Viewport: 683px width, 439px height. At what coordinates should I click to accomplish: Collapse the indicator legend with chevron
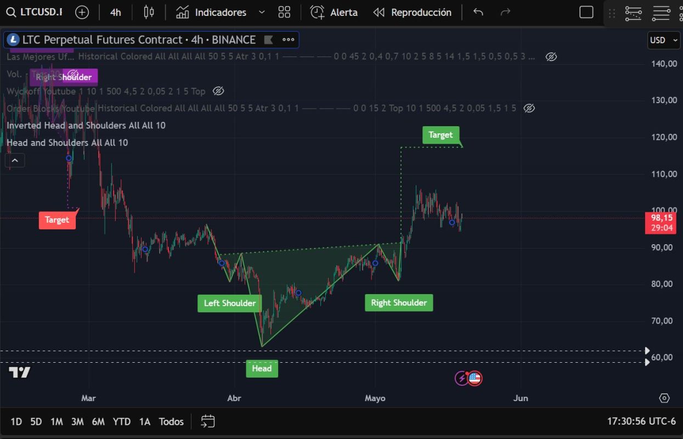15,160
